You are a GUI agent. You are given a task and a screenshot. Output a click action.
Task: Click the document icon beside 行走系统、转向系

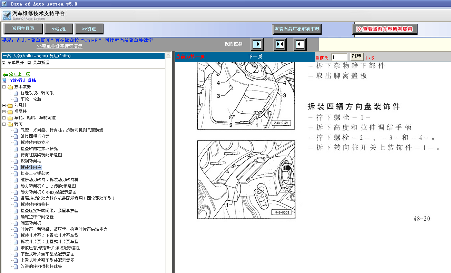click(16, 93)
